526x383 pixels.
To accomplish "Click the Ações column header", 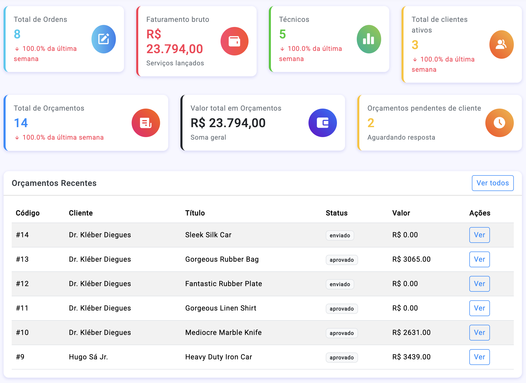I will 480,213.
